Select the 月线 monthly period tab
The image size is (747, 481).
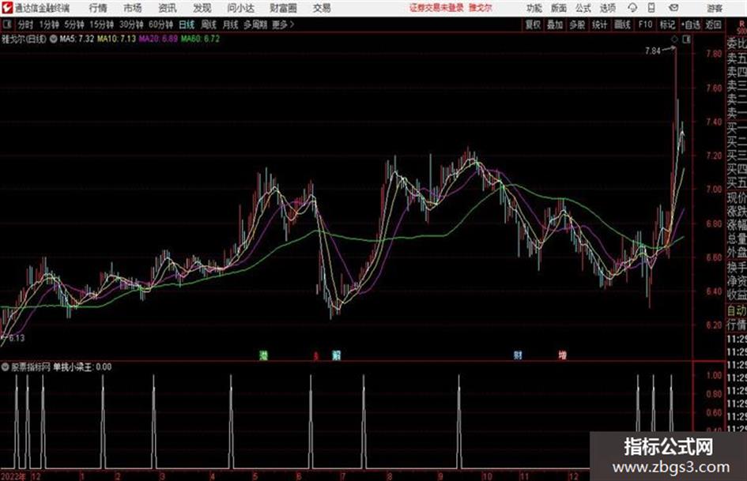(x=231, y=24)
